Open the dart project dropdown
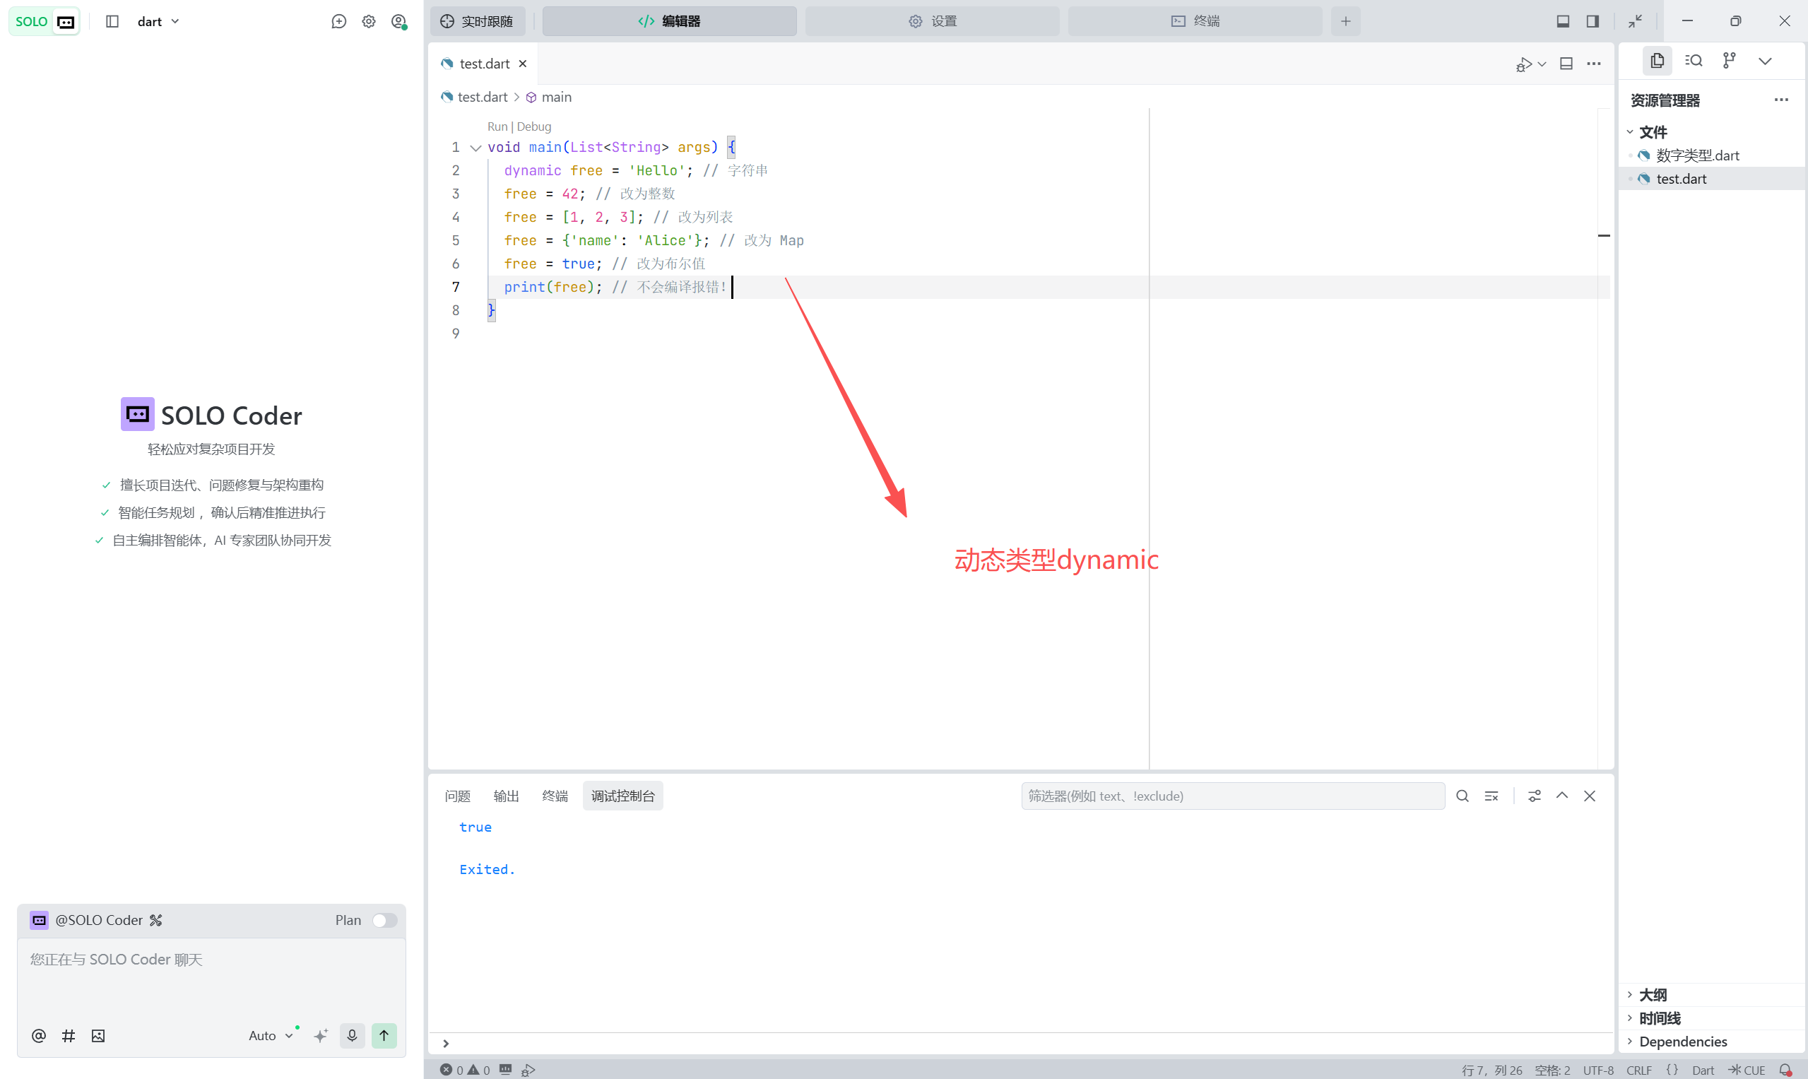The width and height of the screenshot is (1808, 1079). [x=158, y=21]
